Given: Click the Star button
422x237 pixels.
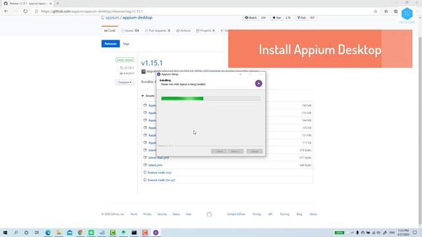Looking at the screenshot, I should point(276,18).
